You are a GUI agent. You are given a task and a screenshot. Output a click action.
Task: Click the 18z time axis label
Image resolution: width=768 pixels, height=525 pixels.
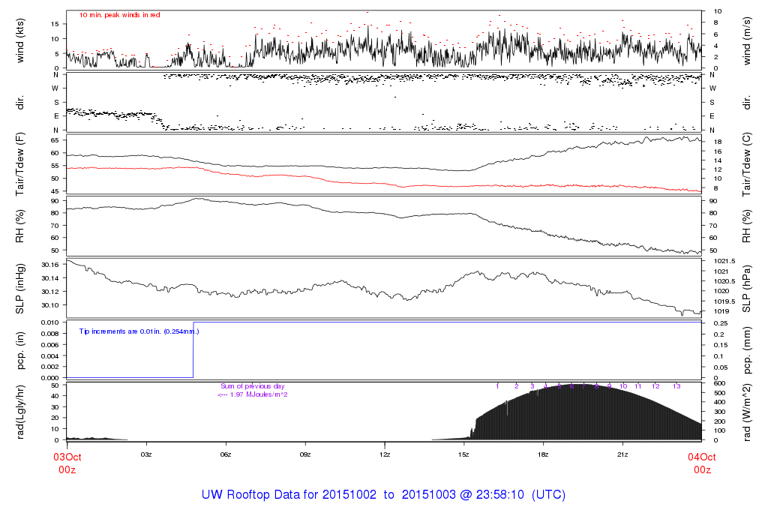543,454
